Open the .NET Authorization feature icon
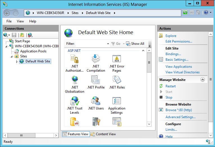 point(74,59)
